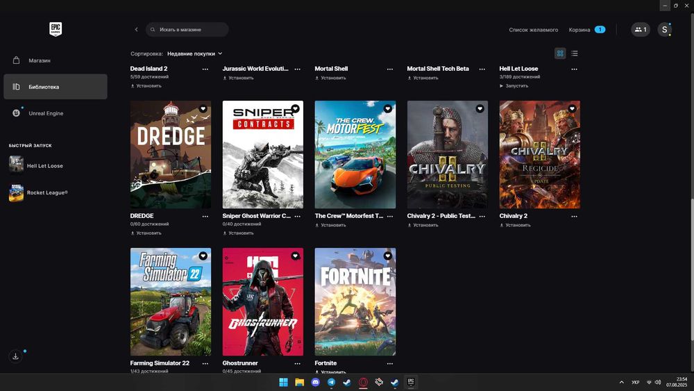Toggle favorite heart on Chivalry 2 Regicide
Viewport: 694px width, 391px height.
573,108
